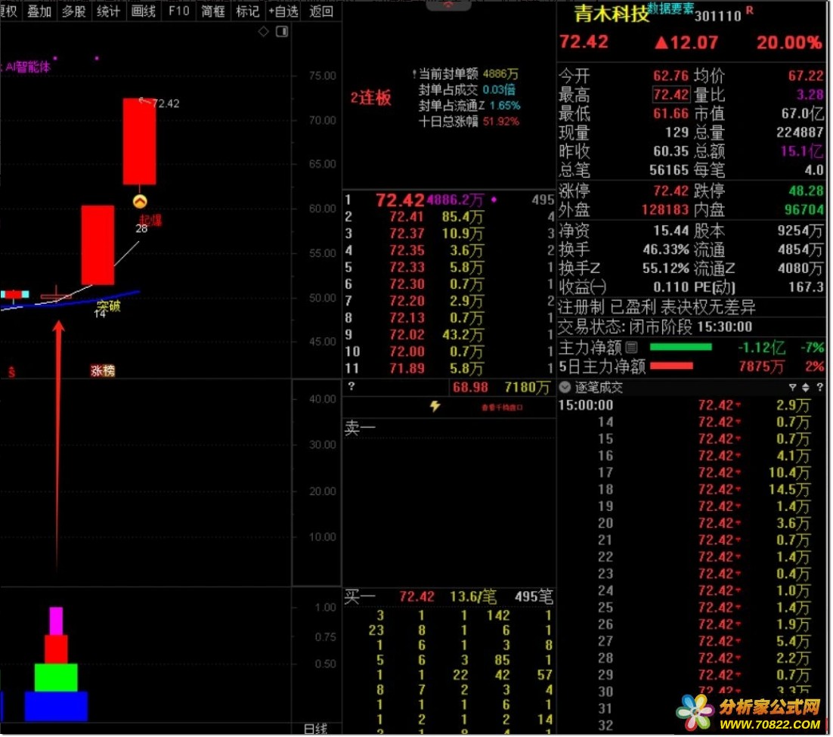Screen dimensions: 833x737
Task: Click the 涨停 limit-up price 72.42
Action: [x=671, y=190]
